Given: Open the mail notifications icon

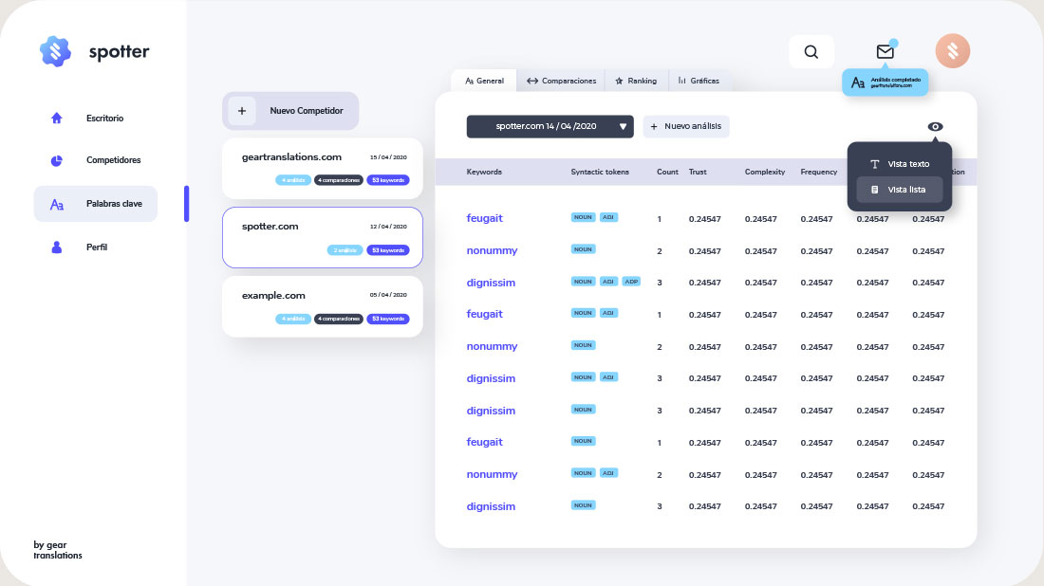Looking at the screenshot, I should coord(885,52).
